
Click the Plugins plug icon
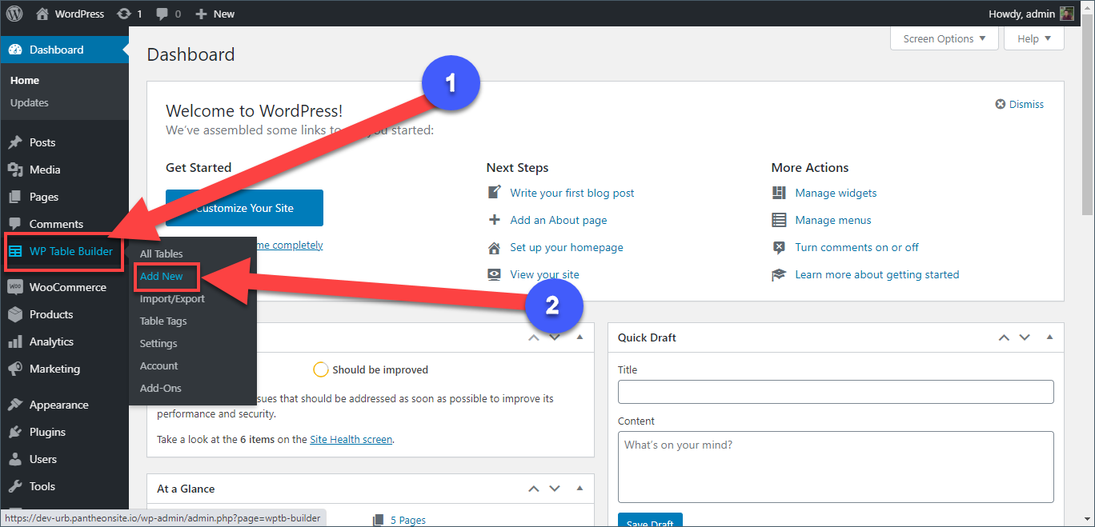pos(15,432)
